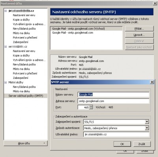This screenshot has height=157, width=158.
Task: Collapse the second se...cz account tree
Action: tap(6, 47)
